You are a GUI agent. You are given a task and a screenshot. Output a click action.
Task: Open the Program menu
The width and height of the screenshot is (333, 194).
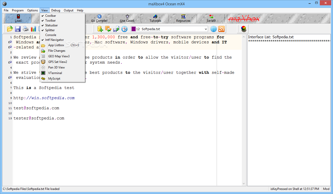[18, 10]
